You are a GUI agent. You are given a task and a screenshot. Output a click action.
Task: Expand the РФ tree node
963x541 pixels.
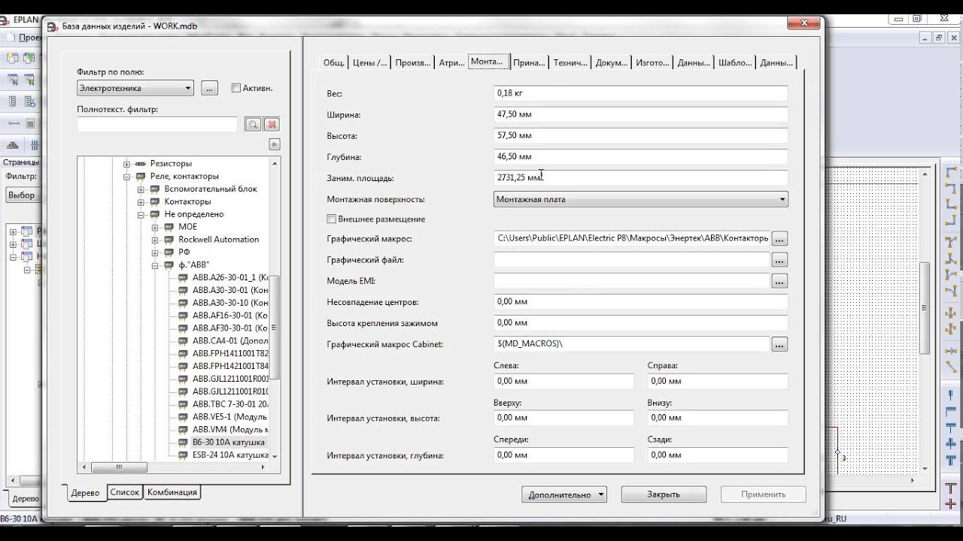[x=155, y=252]
